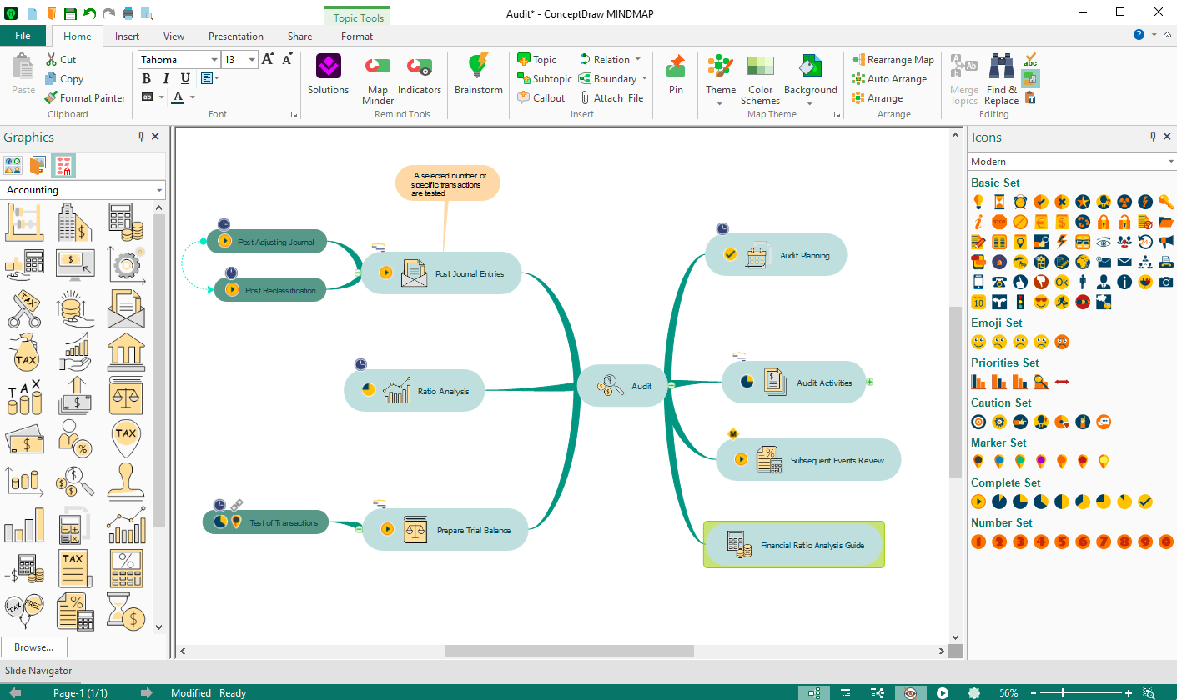Select the Financial Ratio Analysis Guide topic
1177x700 pixels.
pos(793,544)
